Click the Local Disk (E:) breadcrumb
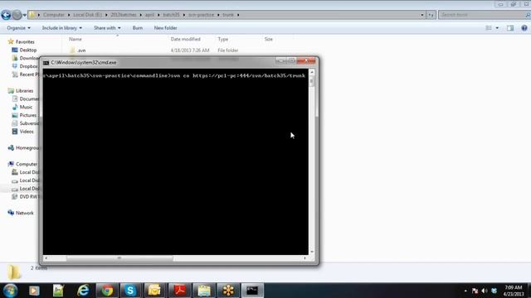This screenshot has height=298, width=531. coord(87,15)
